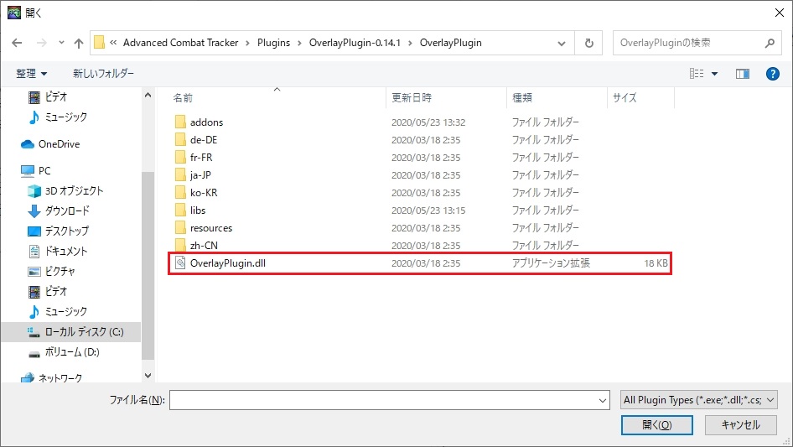Refresh the OverlayPlugin folder view
Viewport: 793px width, 447px height.
[588, 43]
